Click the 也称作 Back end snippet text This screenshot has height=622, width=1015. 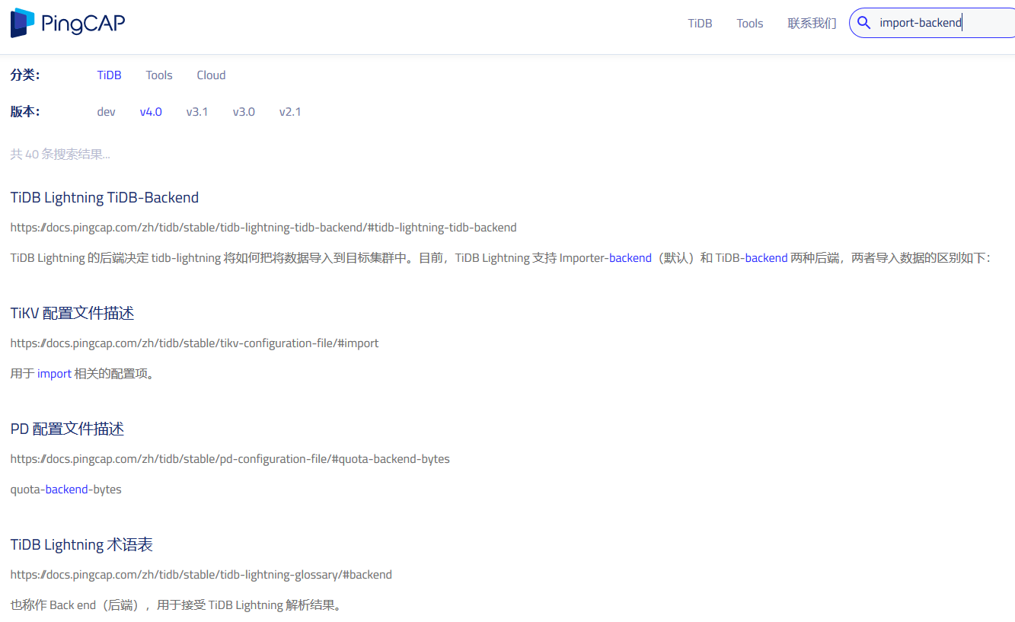(x=176, y=604)
